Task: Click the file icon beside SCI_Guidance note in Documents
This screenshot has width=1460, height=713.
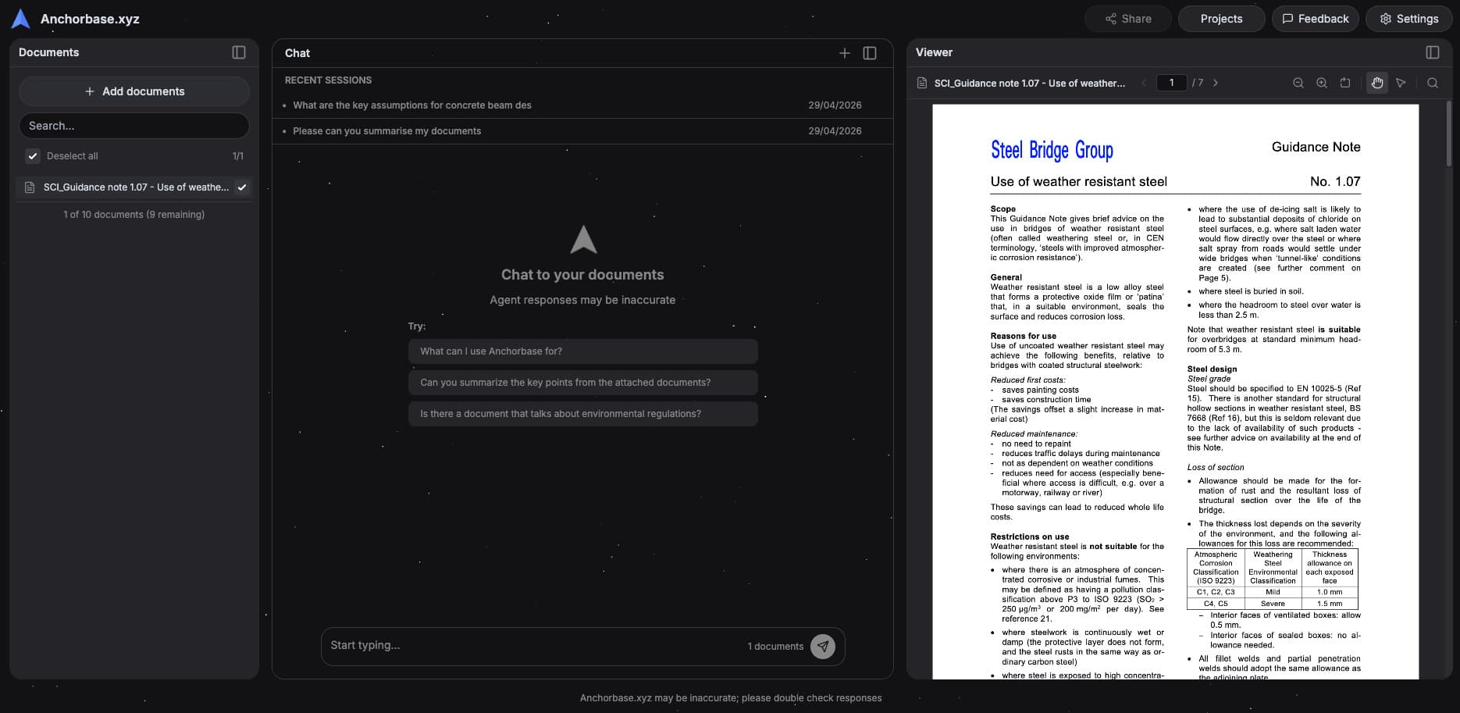Action: (x=30, y=187)
